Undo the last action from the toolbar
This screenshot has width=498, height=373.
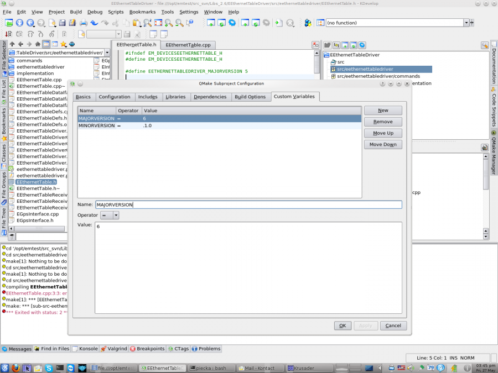click(94, 23)
